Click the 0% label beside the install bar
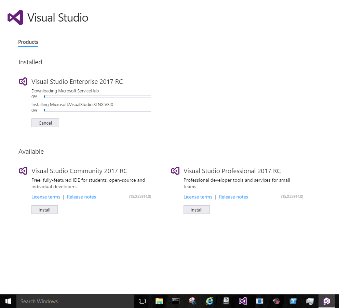This screenshot has height=308, width=339. pos(35,111)
